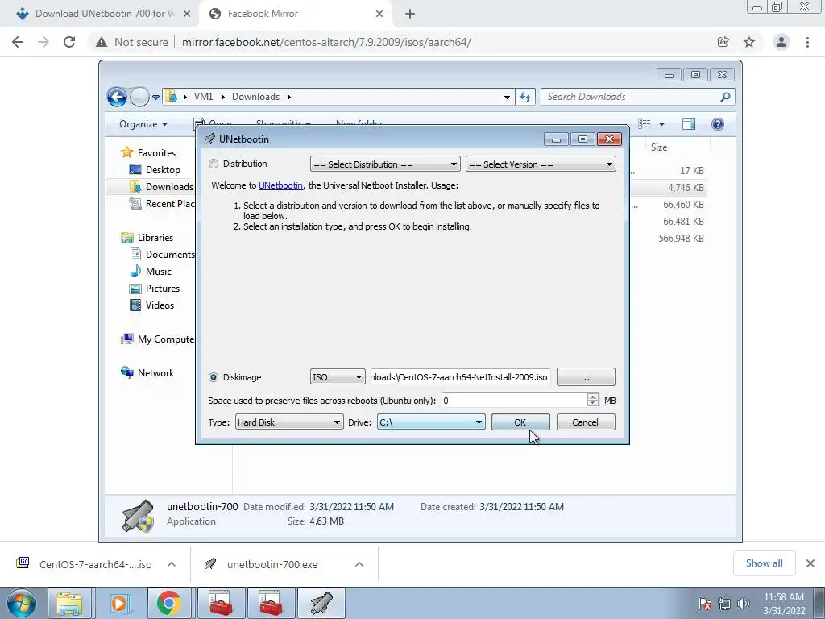Click the search magnifier icon in Explorer
This screenshot has width=825, height=619.
coord(726,97)
